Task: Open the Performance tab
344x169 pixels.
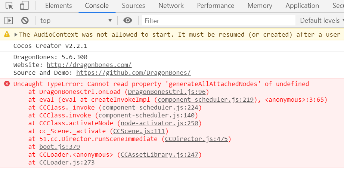Action: click(x=216, y=6)
